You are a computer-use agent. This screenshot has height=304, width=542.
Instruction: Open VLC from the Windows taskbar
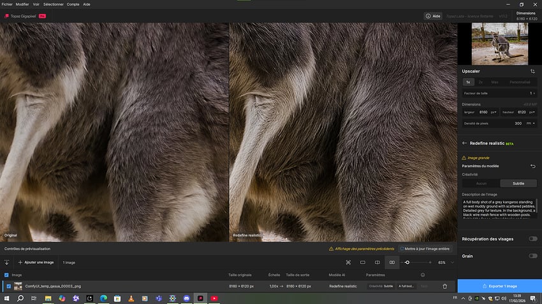131,298
